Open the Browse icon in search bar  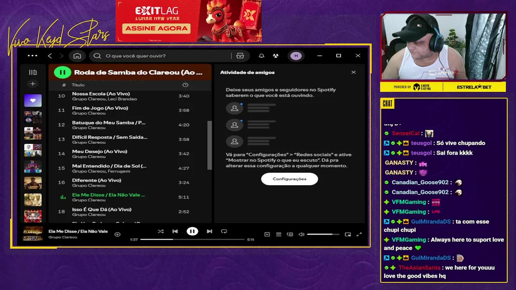(x=240, y=56)
